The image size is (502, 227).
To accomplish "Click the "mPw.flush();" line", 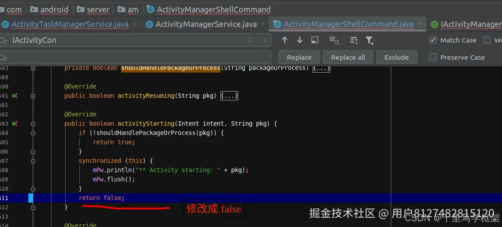I will click(x=114, y=179).
